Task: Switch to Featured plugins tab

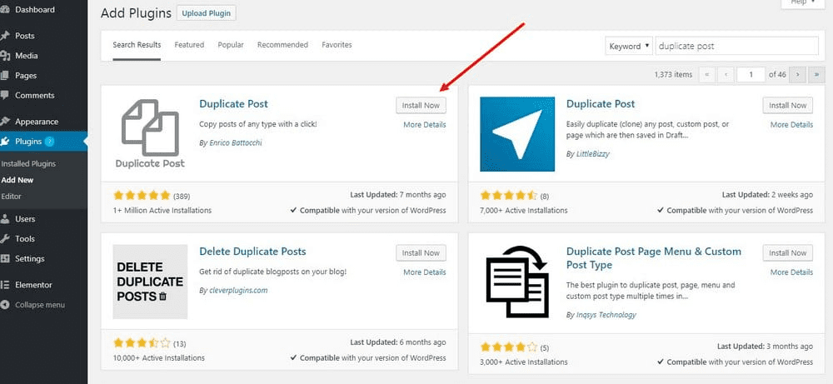Action: coord(189,45)
